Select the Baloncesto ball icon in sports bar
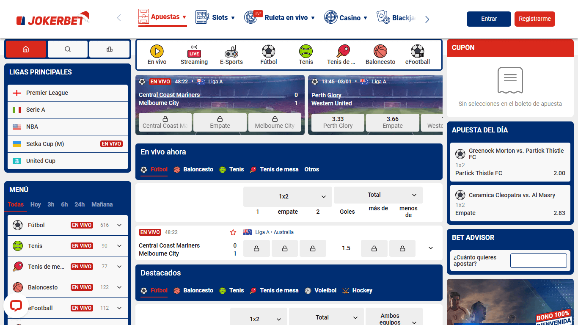This screenshot has height=325, width=578. point(380,51)
